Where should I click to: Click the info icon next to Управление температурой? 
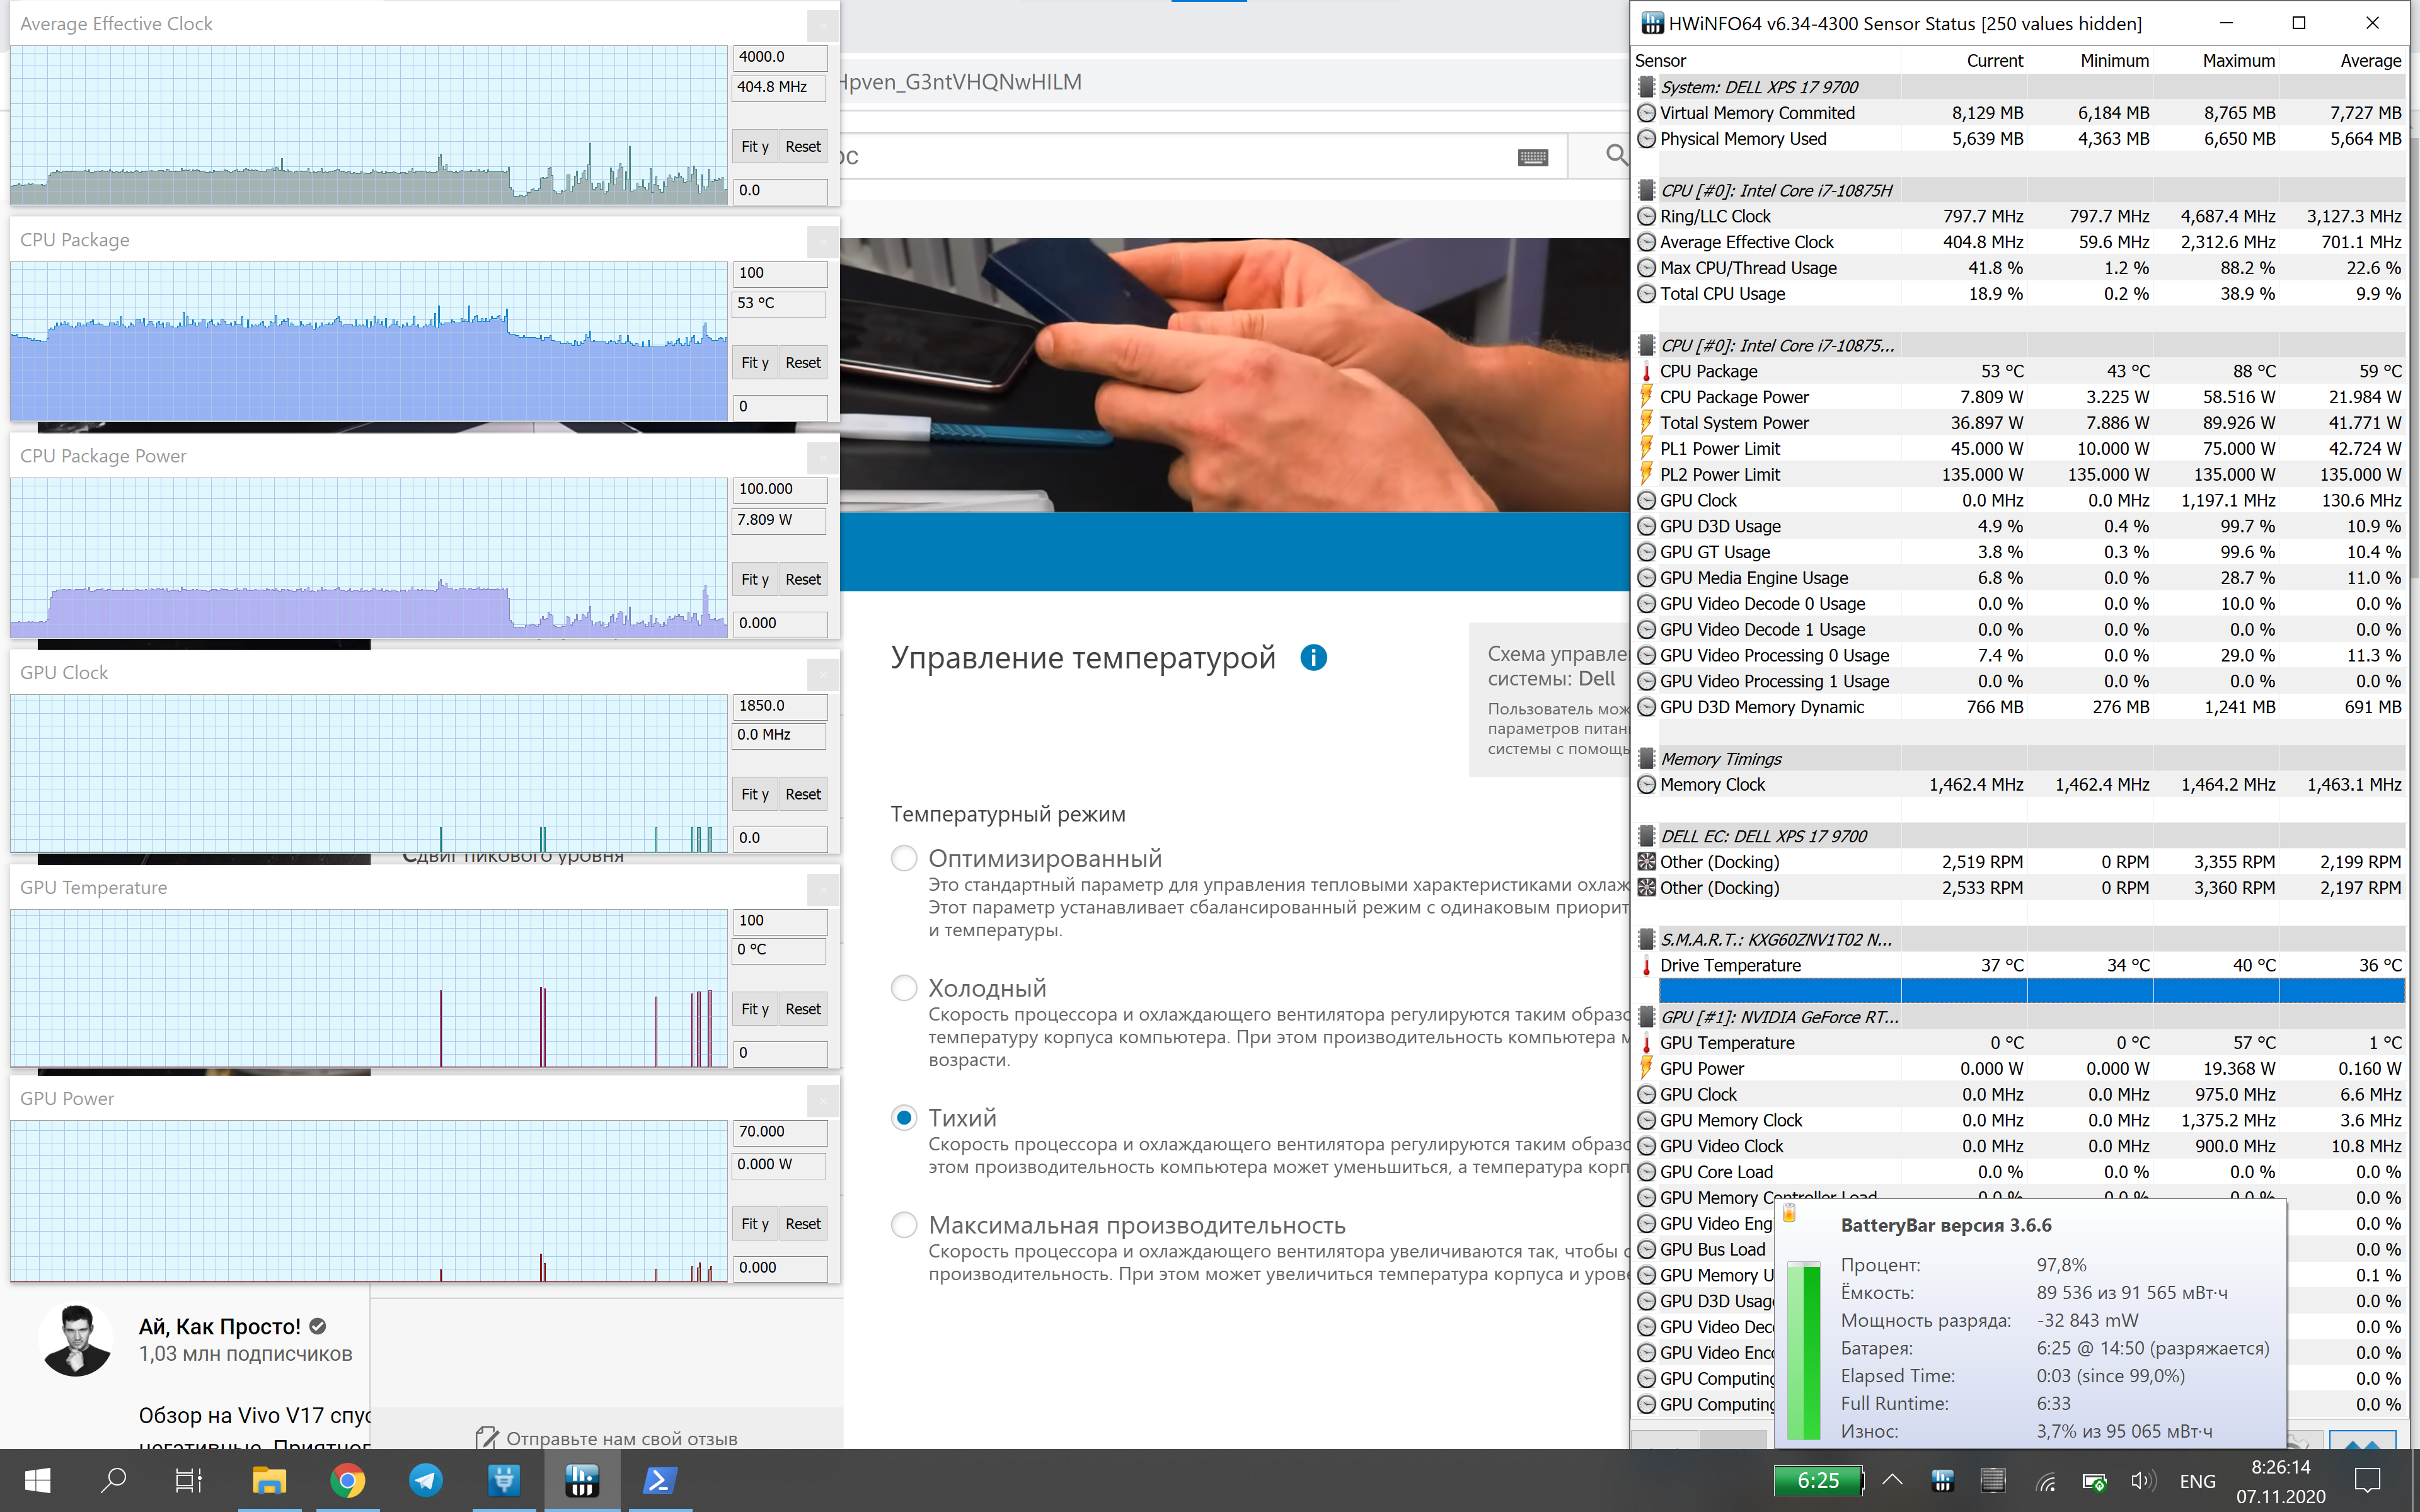[1313, 657]
